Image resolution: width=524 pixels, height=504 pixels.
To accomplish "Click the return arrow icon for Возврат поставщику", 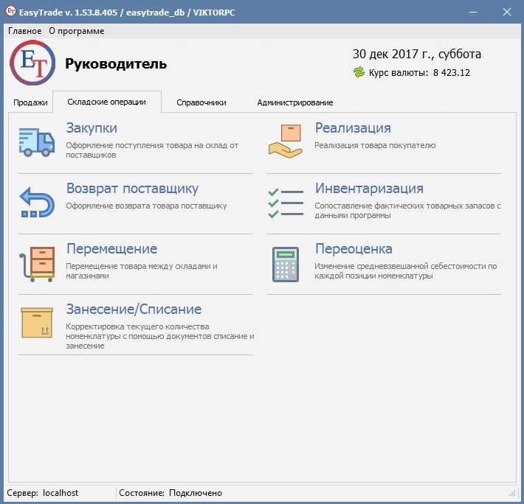I will pyautogui.click(x=37, y=203).
